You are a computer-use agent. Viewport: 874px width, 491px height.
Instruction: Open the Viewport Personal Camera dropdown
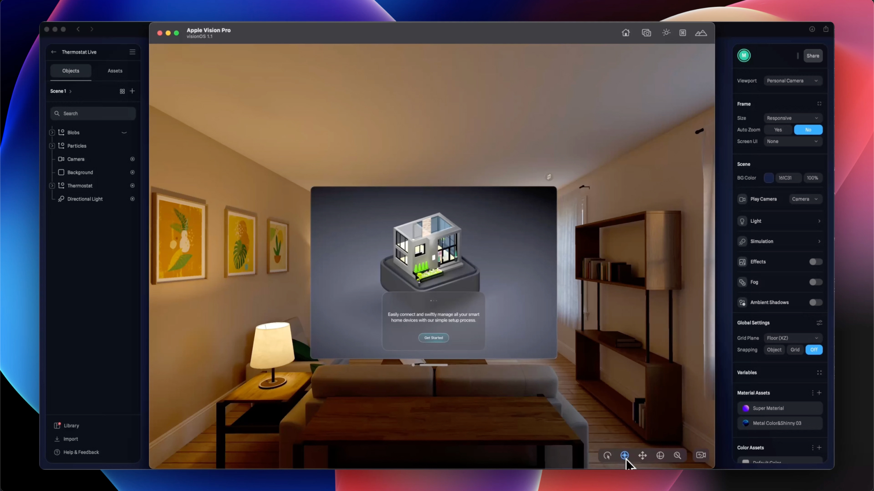[x=793, y=81]
